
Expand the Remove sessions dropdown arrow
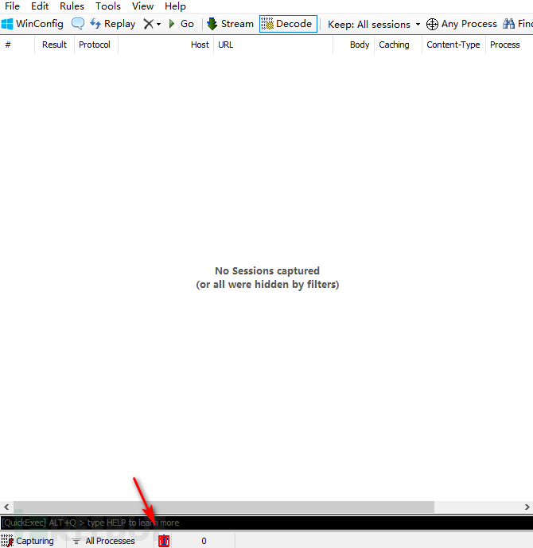click(x=158, y=24)
